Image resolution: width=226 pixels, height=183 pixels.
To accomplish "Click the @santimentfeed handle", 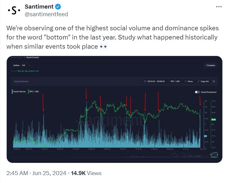I will [46, 14].
